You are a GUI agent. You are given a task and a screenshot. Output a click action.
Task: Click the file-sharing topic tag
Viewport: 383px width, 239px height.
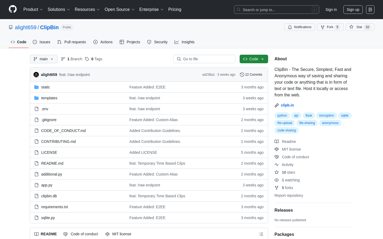point(307,123)
